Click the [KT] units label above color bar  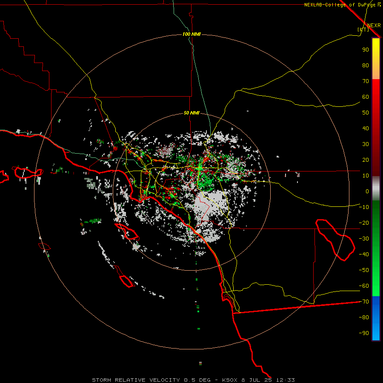coord(363,29)
